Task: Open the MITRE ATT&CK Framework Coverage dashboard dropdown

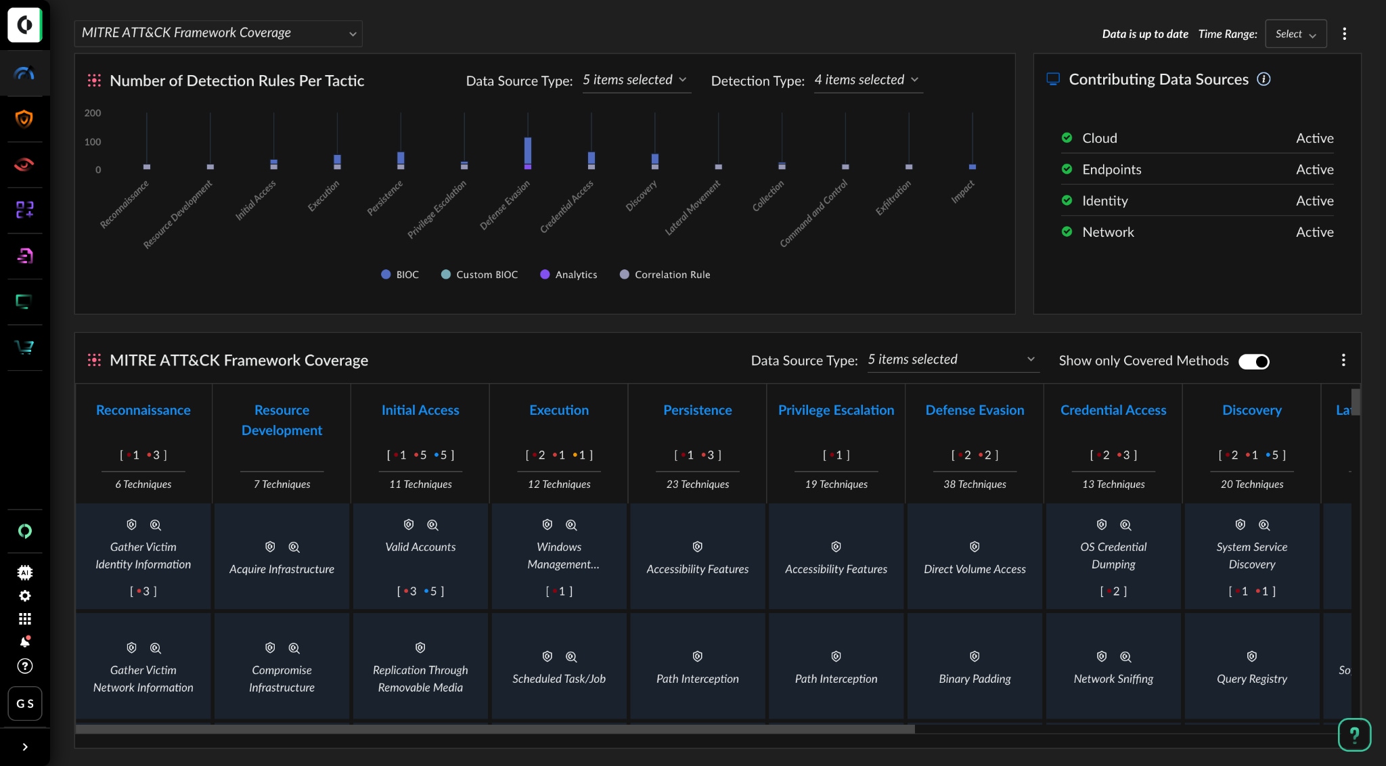Action: tap(218, 33)
